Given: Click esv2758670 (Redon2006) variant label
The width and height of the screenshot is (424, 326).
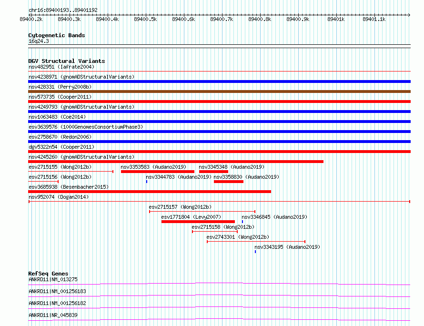Looking at the screenshot, I should tap(60, 137).
